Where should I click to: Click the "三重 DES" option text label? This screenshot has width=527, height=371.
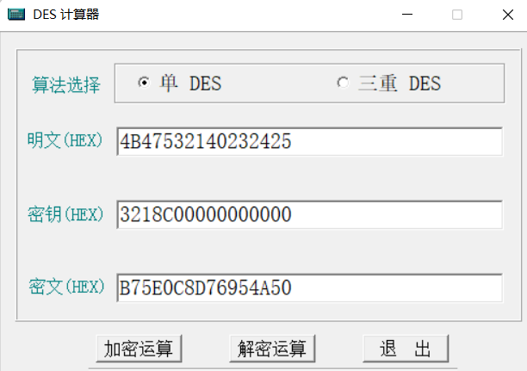(399, 83)
